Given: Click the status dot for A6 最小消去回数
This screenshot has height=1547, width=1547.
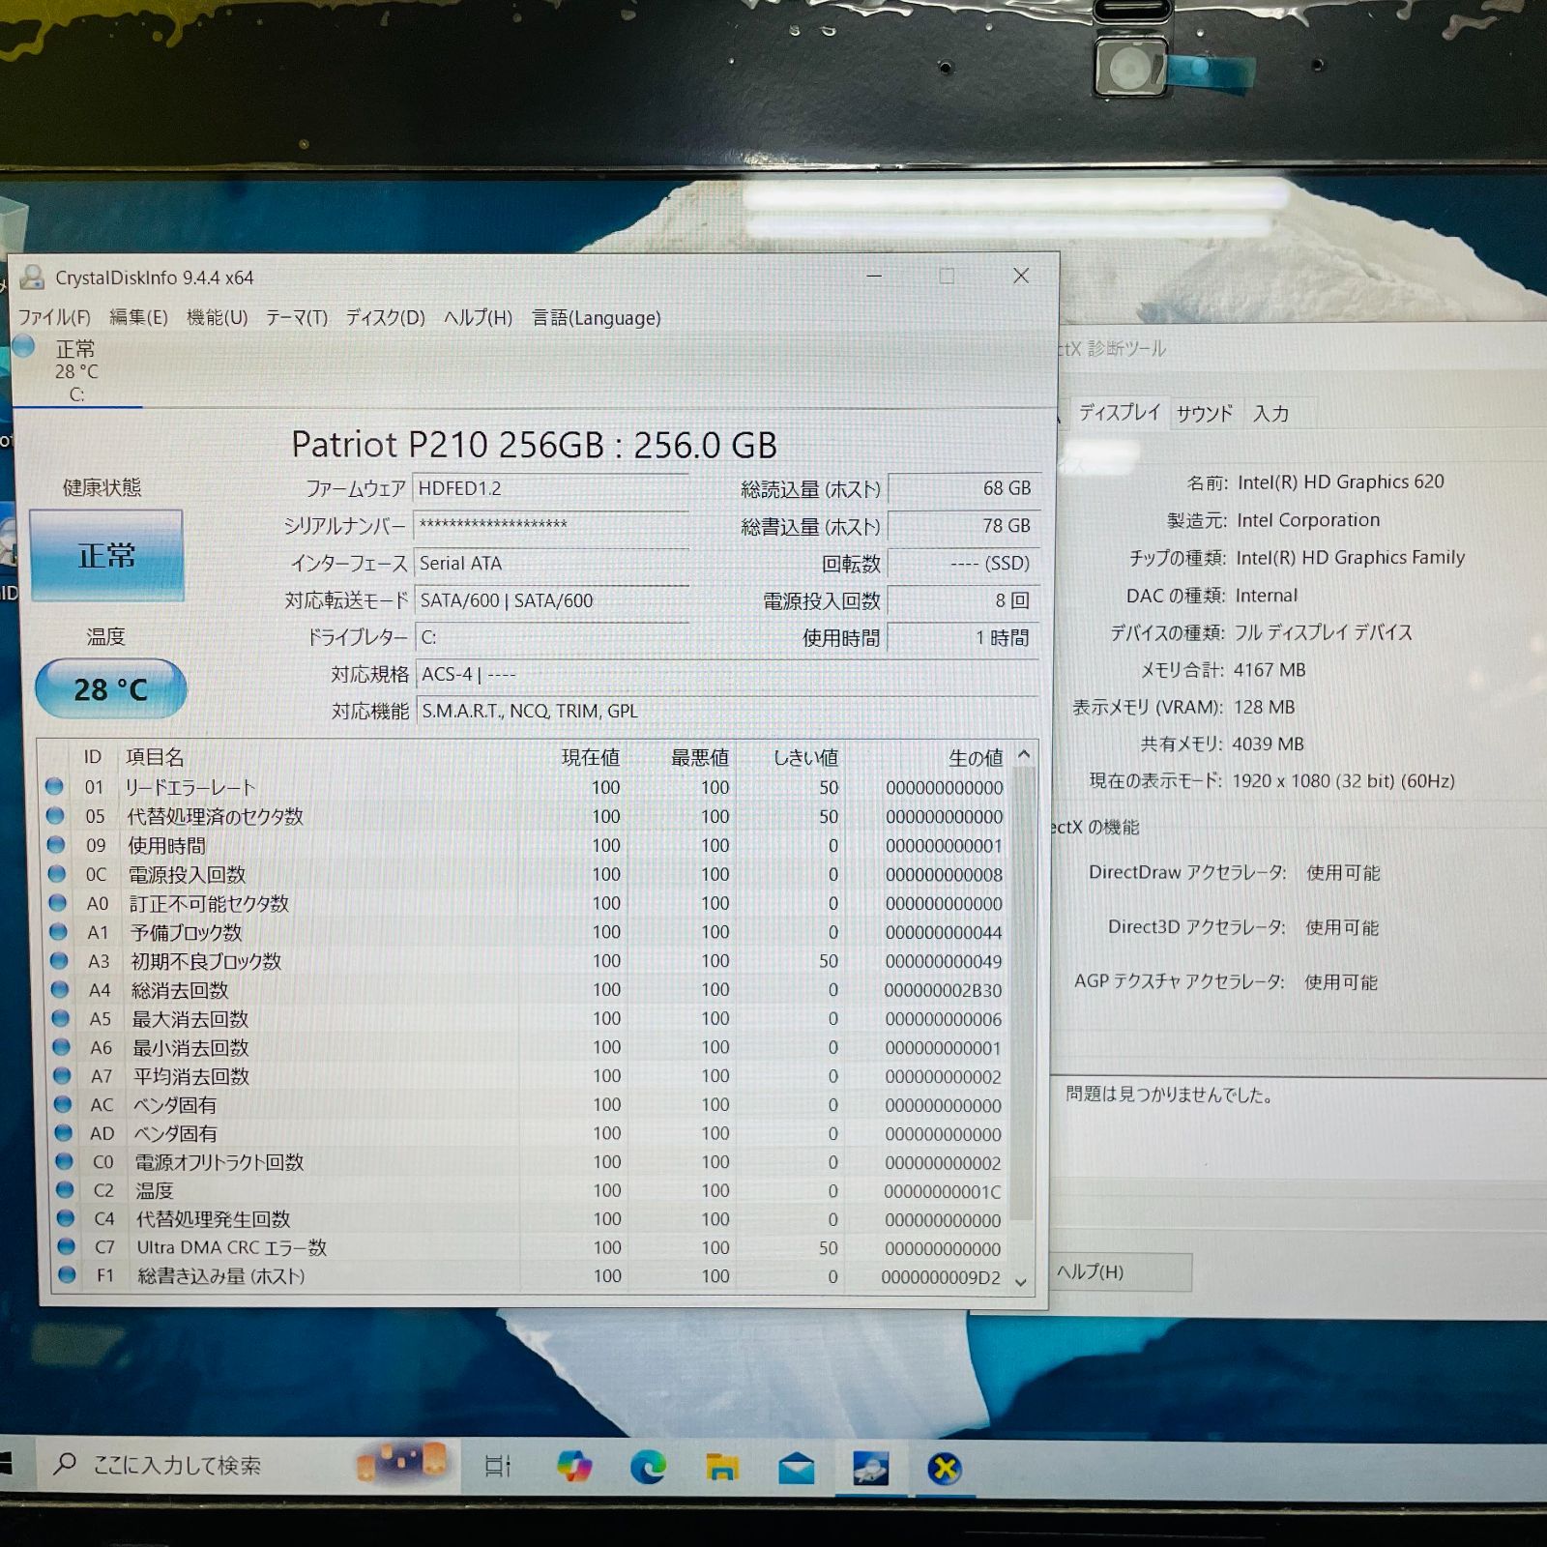Looking at the screenshot, I should (62, 1047).
